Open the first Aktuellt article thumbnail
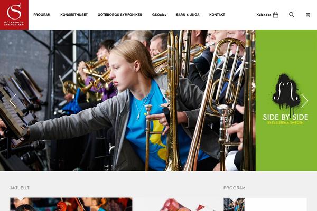Viewport: 317px width, 211px height. (x=71, y=204)
